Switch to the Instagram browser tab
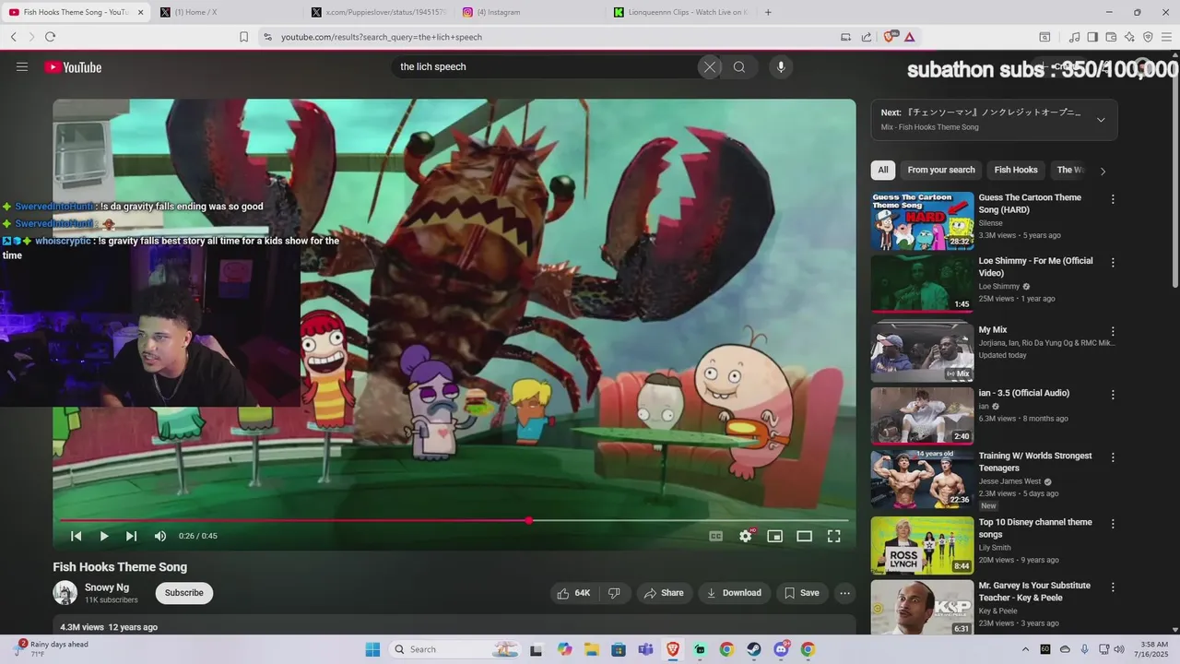Screen dimensions: 1180x664 point(527,12)
